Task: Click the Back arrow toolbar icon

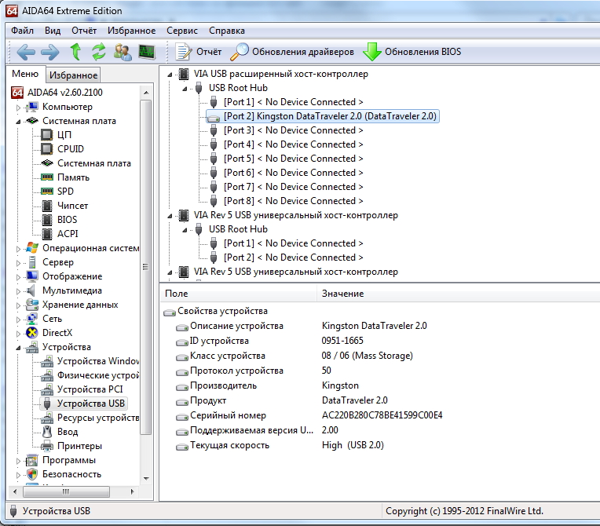Action: click(26, 52)
